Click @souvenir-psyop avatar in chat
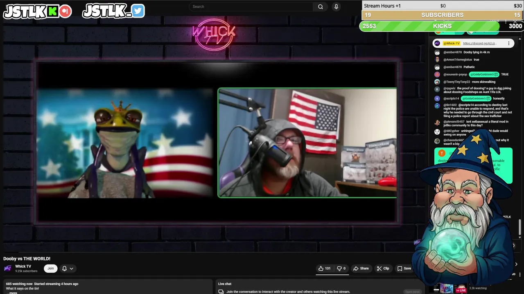This screenshot has width=524, height=294. (x=437, y=75)
